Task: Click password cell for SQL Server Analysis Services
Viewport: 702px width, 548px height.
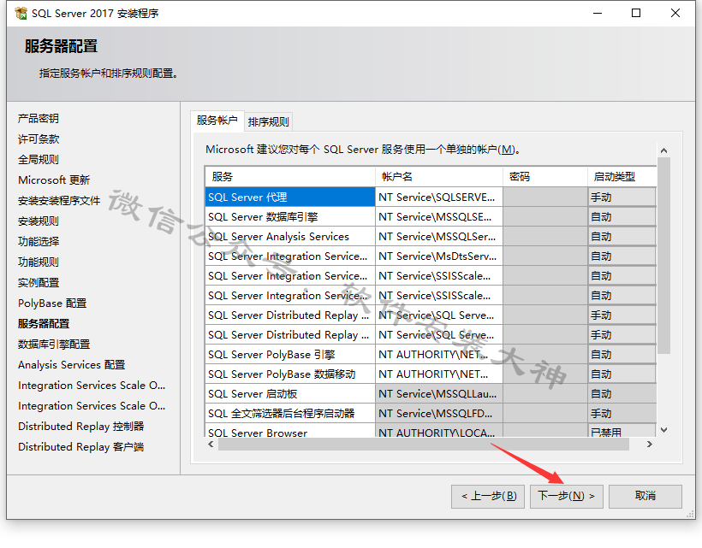Action: 545,237
